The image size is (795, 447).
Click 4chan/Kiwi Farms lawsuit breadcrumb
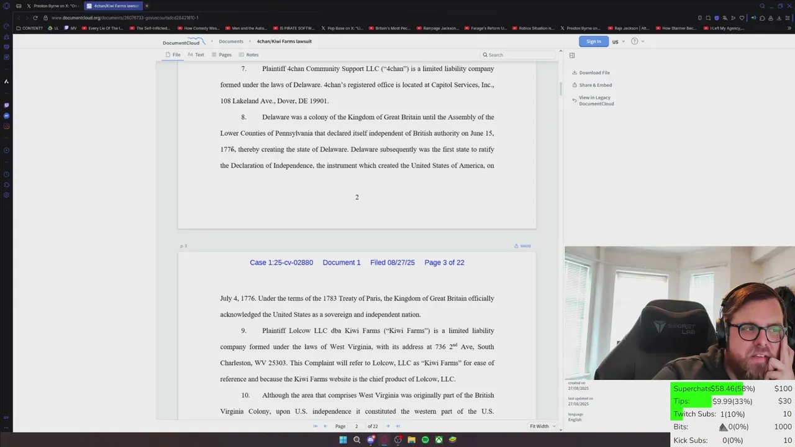(x=284, y=42)
